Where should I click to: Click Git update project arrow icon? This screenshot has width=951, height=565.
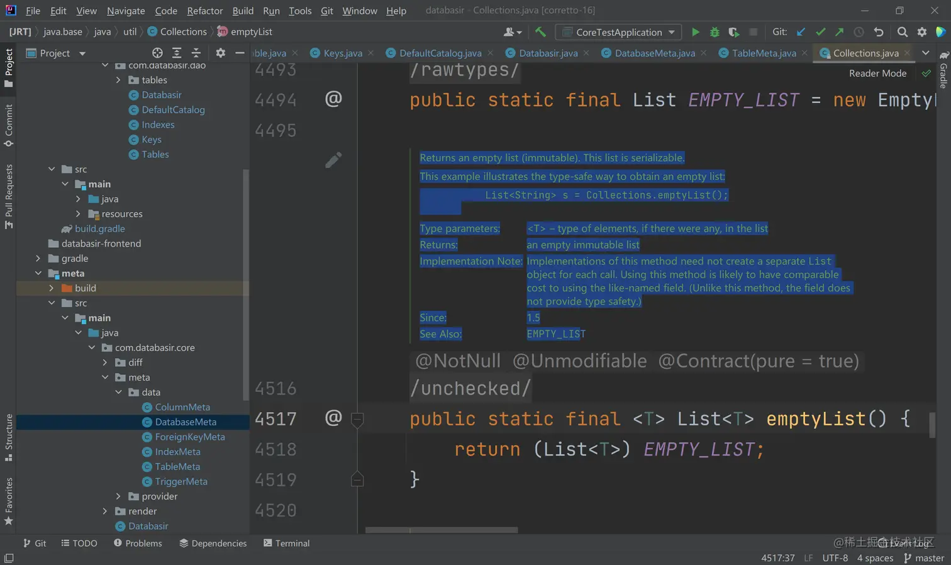(x=801, y=32)
